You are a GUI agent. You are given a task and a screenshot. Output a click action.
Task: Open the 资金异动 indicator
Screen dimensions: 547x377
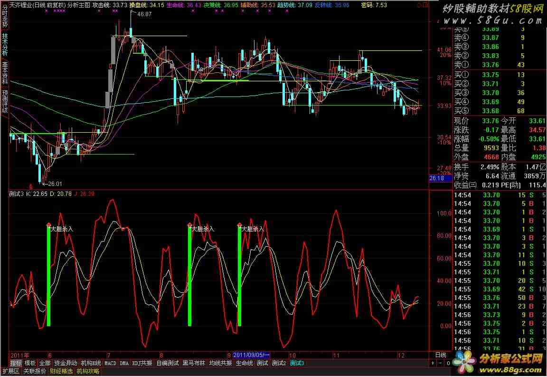point(66,363)
